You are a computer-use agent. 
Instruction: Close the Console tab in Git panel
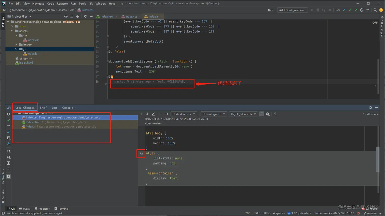pyautogui.click(x=76, y=108)
